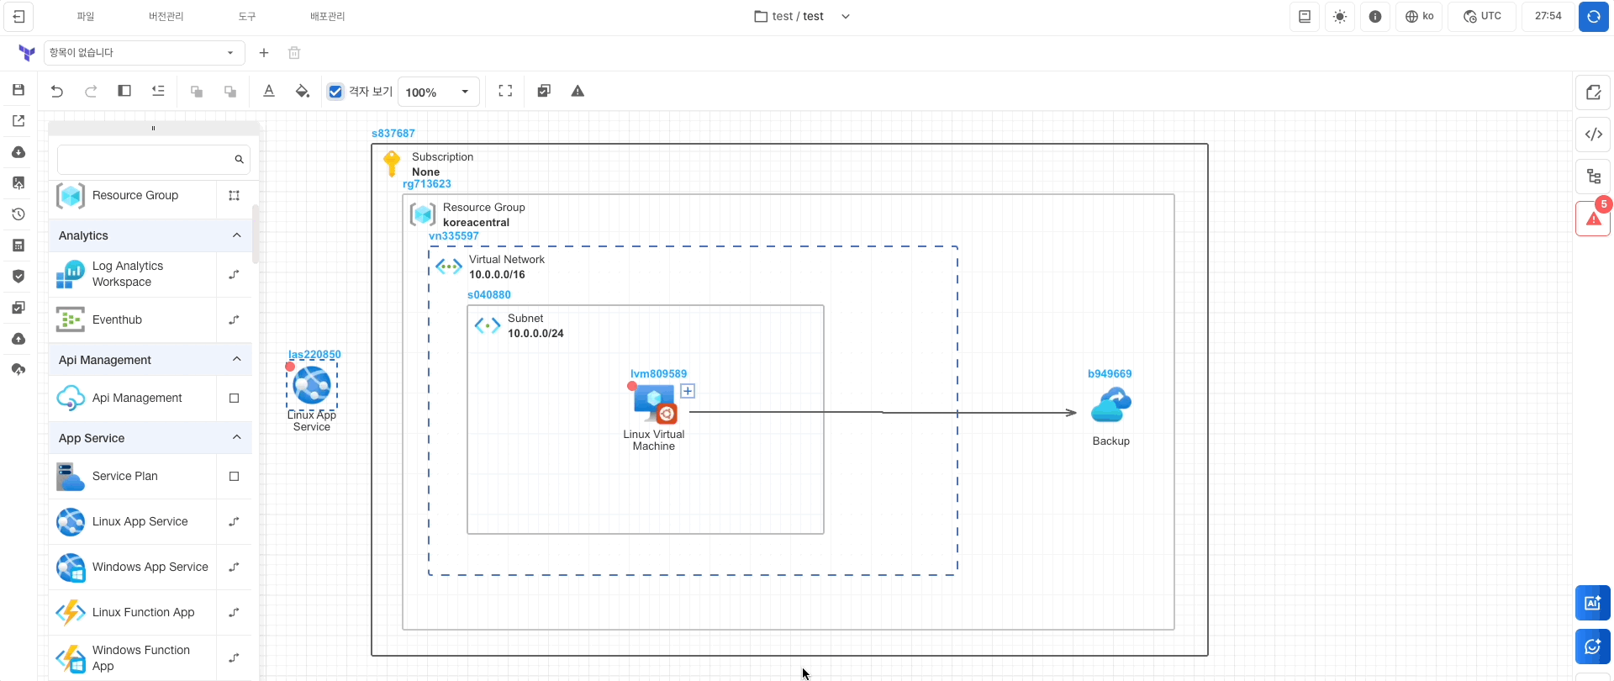This screenshot has width=1614, height=681.
Task: Toggle the dark mode sun icon
Action: 1340,17
